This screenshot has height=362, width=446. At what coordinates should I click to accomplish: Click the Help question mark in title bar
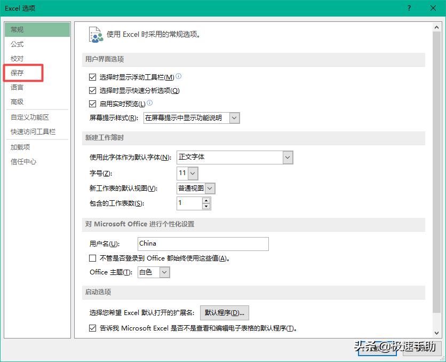click(x=408, y=8)
